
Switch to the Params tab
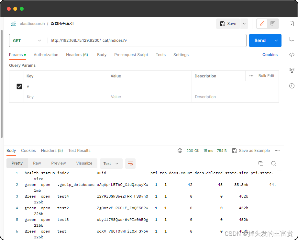(x=17, y=55)
